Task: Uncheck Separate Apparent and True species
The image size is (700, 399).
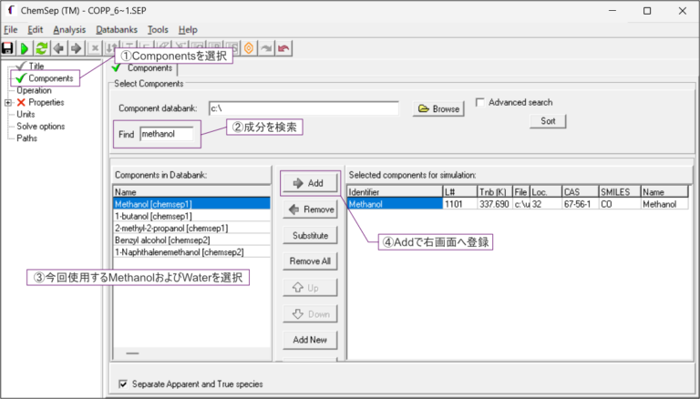Action: [123, 384]
